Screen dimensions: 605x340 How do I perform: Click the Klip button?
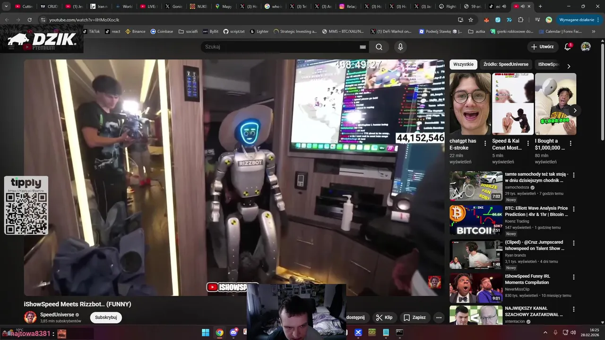pyautogui.click(x=384, y=317)
